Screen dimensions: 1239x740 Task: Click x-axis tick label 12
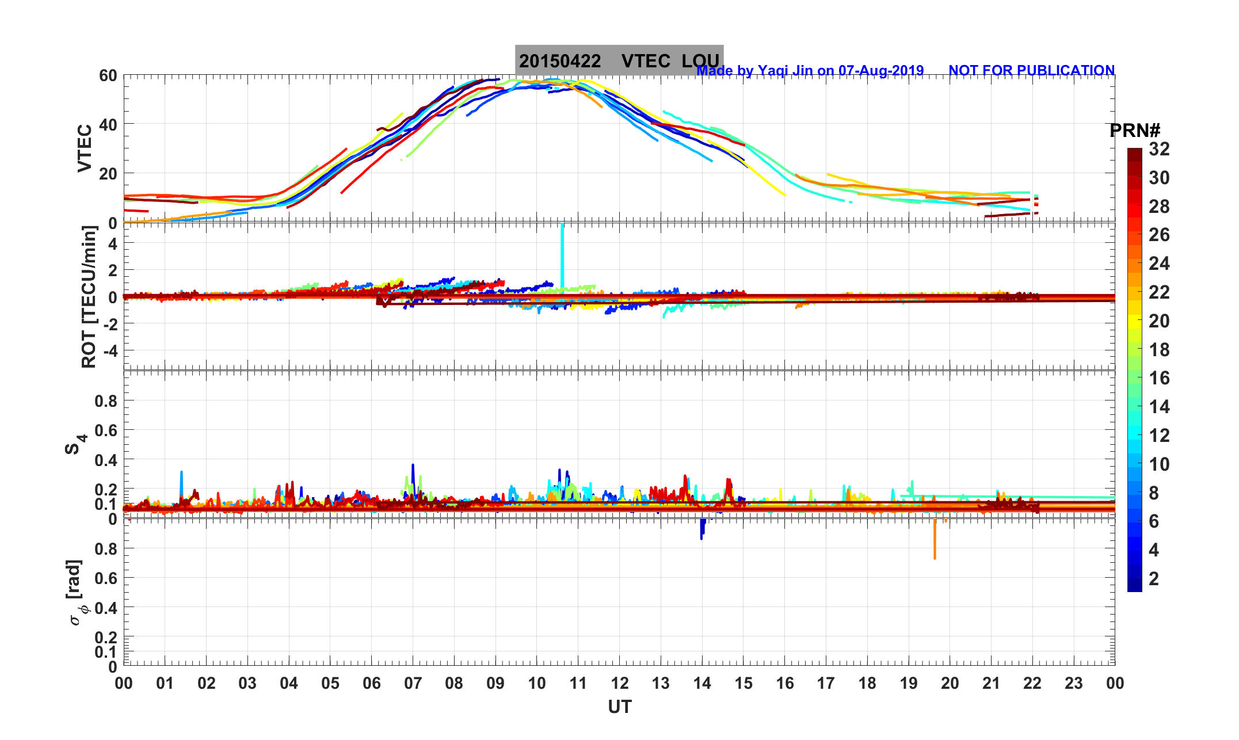coord(619,684)
